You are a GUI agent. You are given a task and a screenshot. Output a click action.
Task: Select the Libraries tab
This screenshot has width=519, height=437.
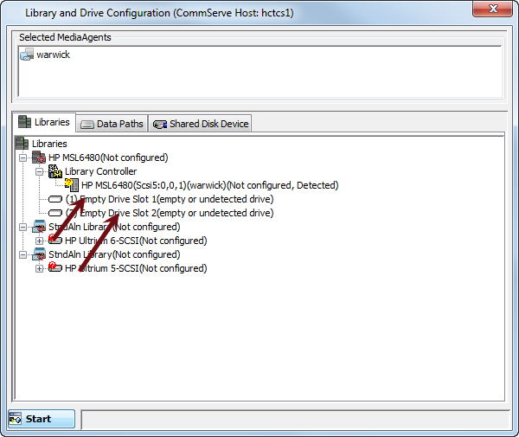point(44,123)
